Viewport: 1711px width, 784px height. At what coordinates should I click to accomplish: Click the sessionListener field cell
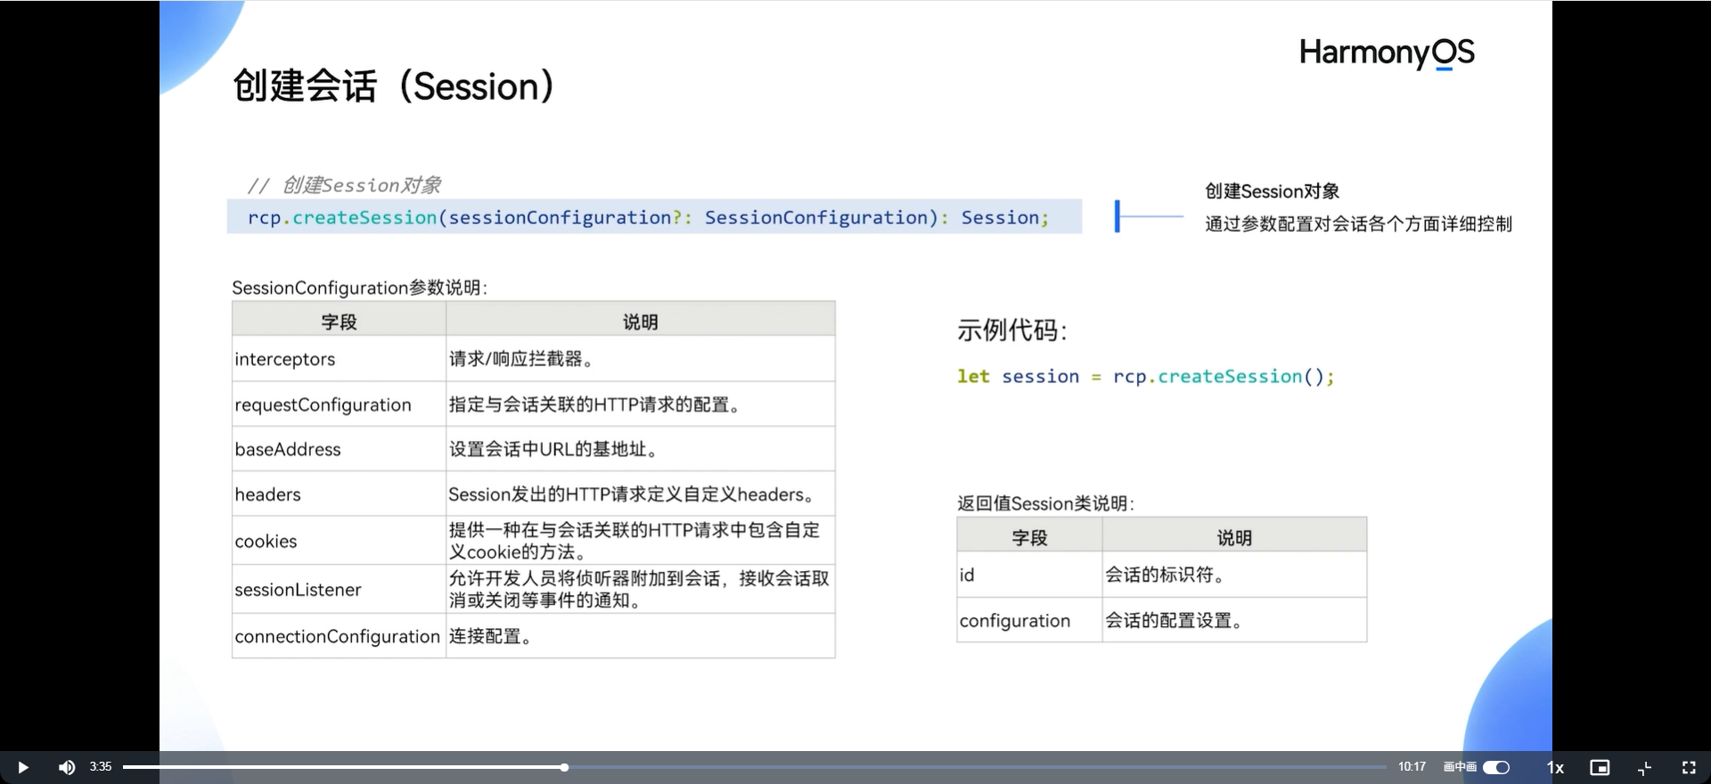[339, 590]
